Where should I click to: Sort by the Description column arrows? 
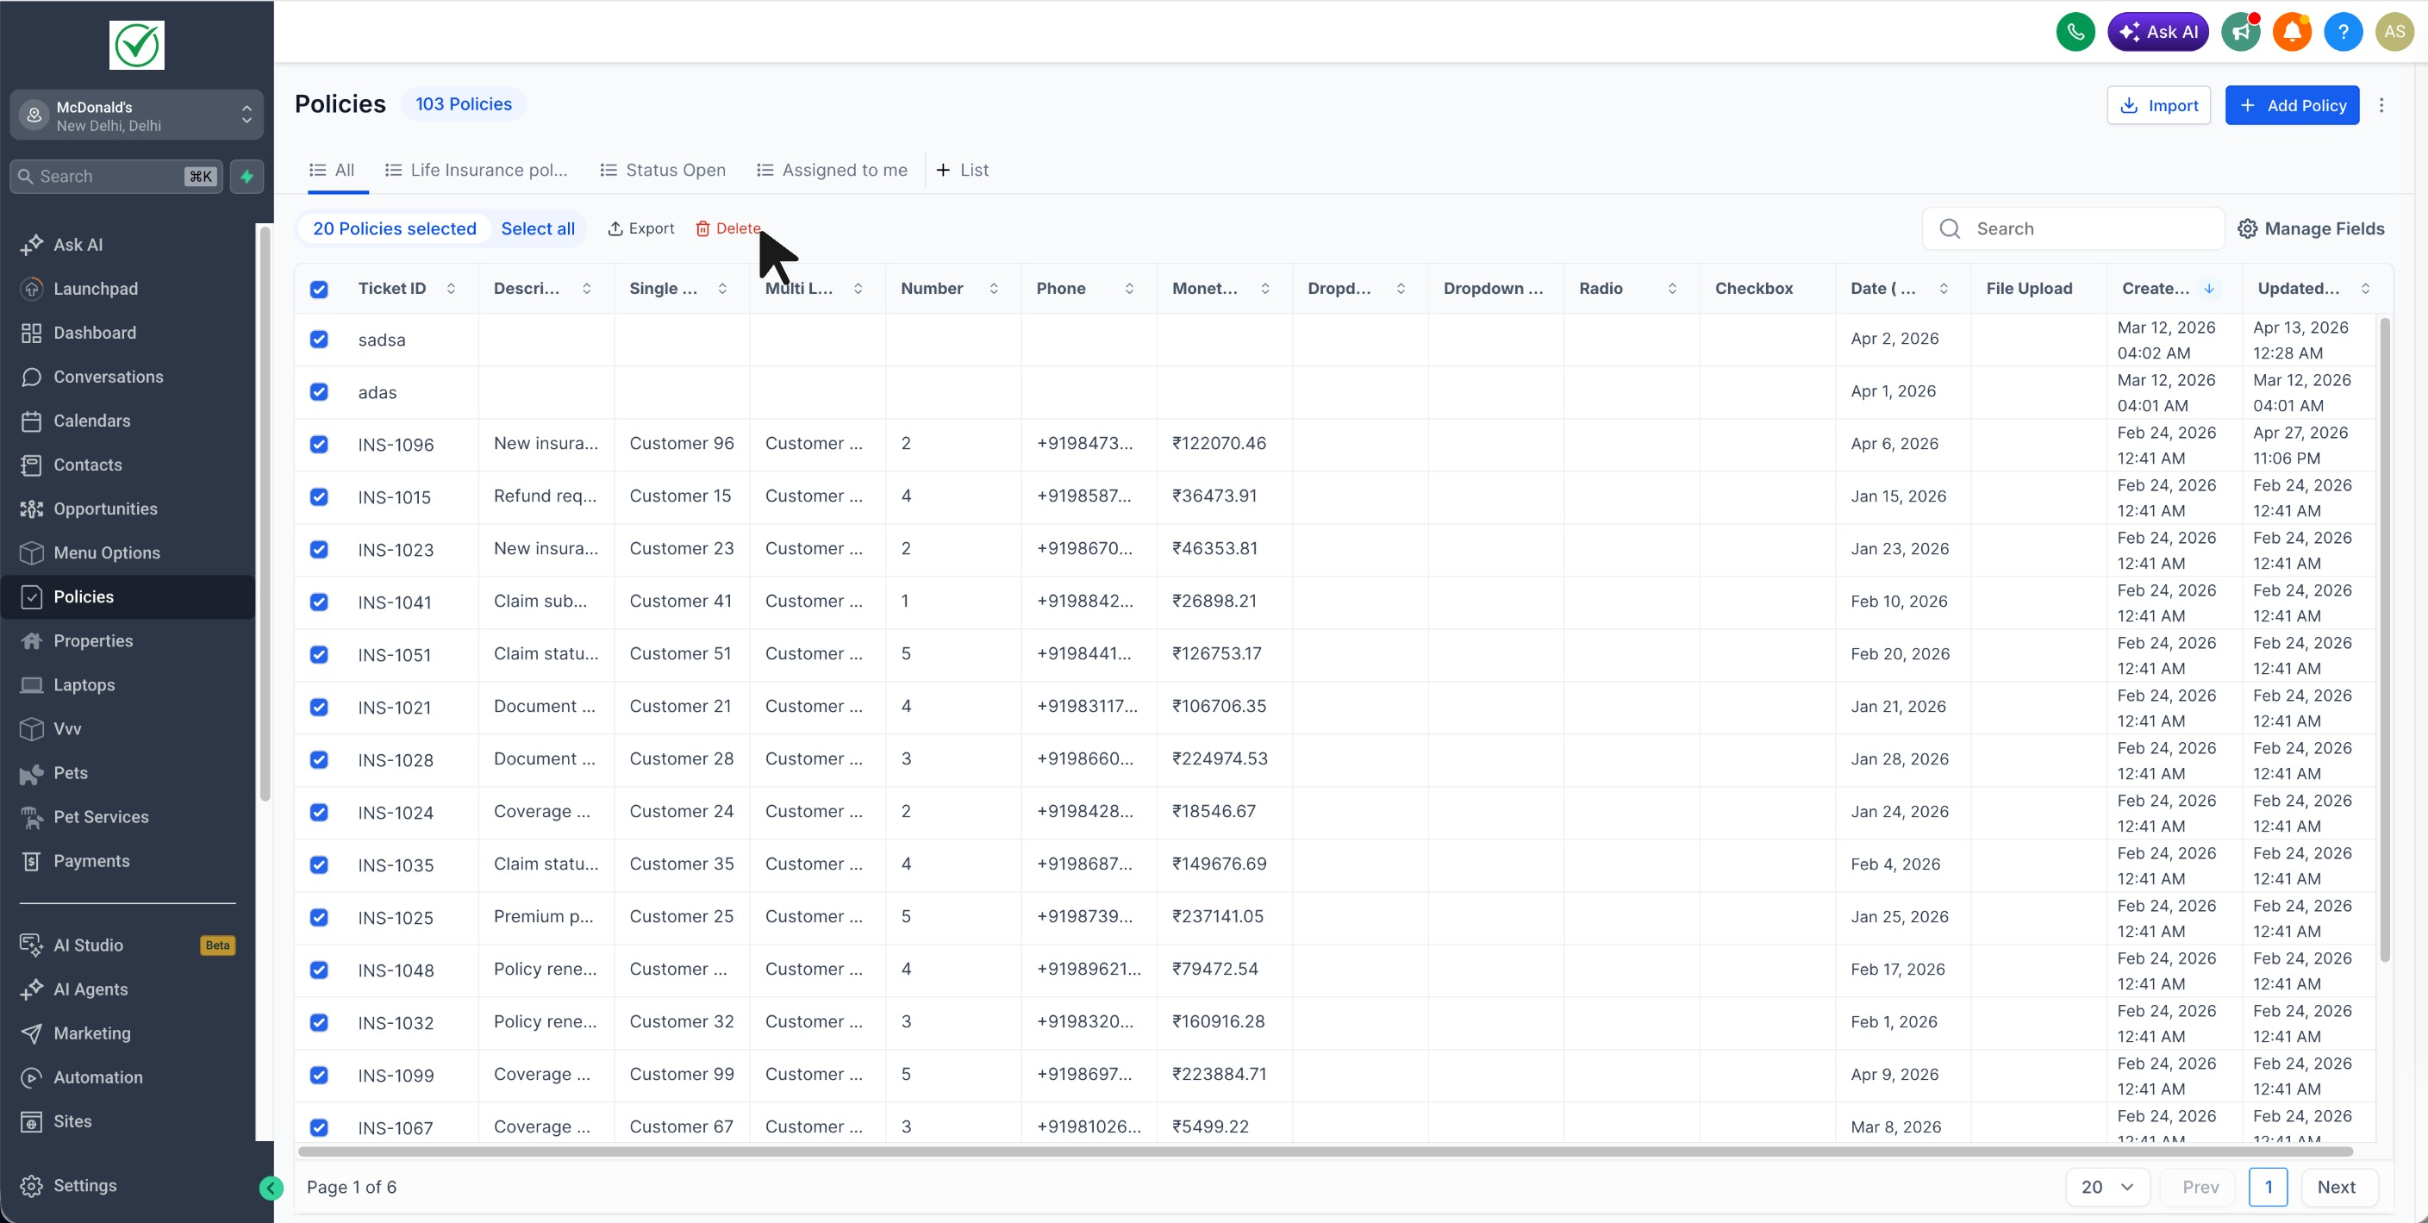[586, 289]
